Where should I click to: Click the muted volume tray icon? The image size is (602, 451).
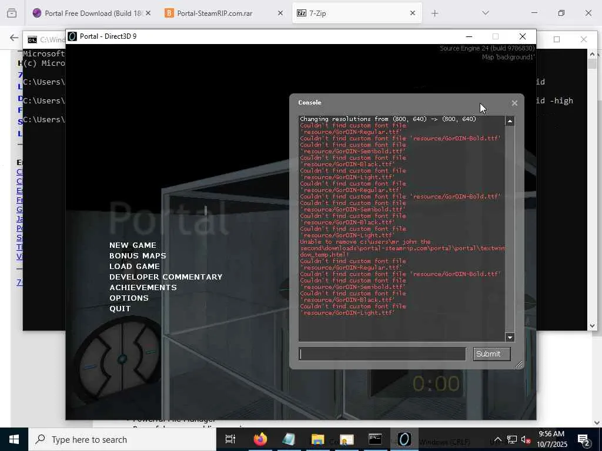526,439
